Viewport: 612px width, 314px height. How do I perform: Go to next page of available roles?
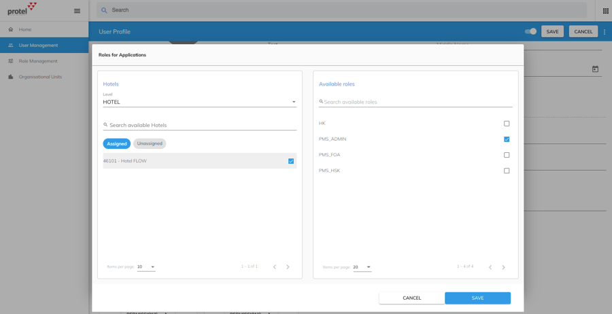(x=503, y=268)
